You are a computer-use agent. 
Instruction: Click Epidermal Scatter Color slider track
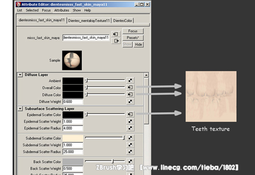105,114
